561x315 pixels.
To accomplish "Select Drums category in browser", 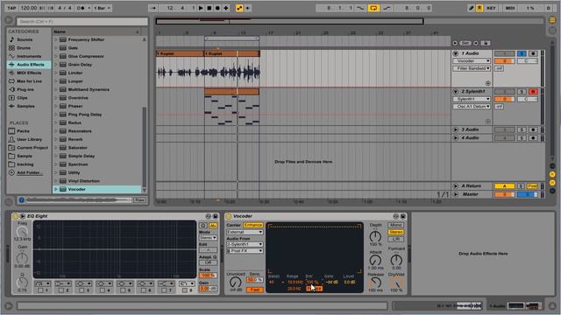I will [x=24, y=48].
